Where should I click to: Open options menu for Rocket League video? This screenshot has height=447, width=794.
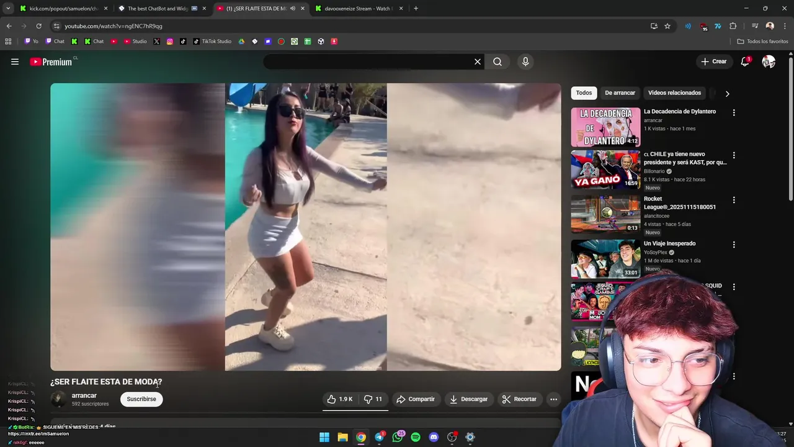point(734,200)
